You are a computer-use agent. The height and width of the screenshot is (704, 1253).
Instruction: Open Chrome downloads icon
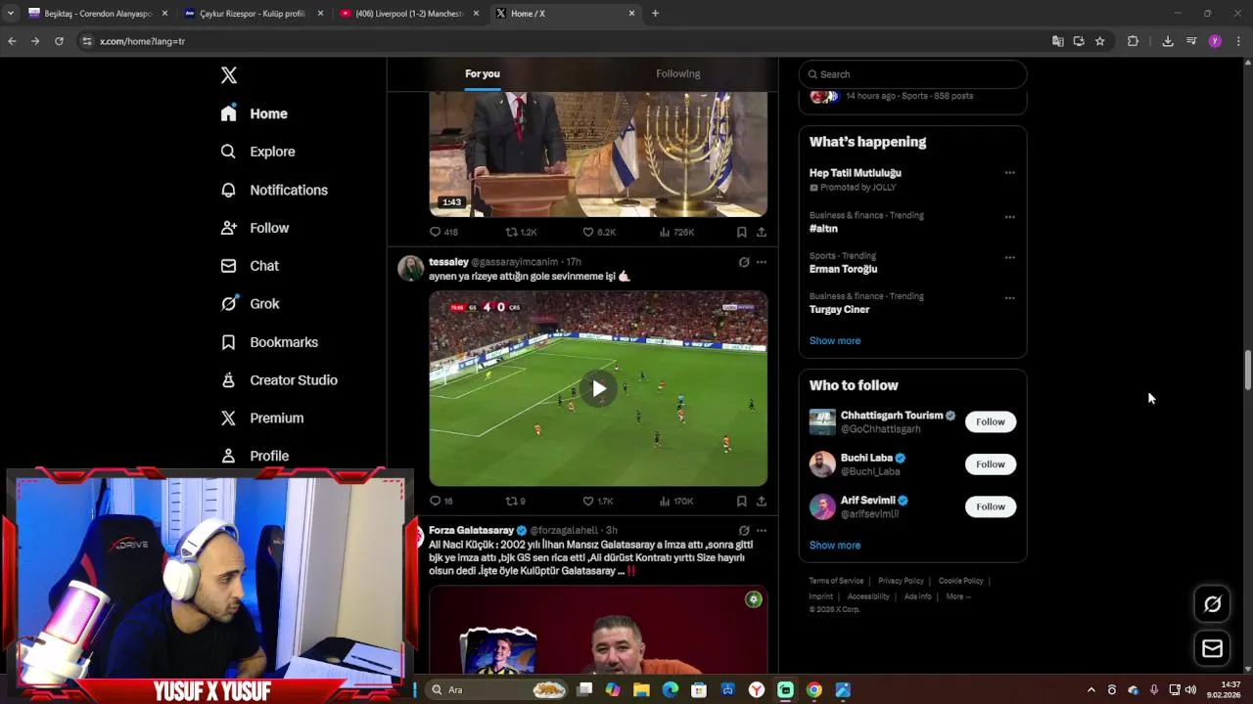tap(1168, 41)
